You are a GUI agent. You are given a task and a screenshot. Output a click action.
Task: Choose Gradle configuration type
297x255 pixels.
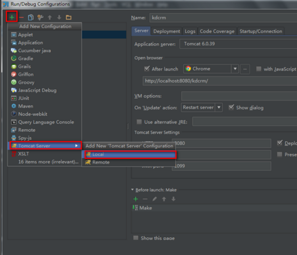tap(45, 59)
